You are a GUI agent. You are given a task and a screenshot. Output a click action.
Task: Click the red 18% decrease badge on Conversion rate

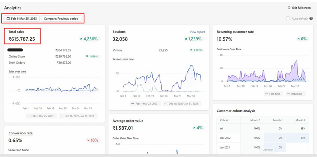93,140
